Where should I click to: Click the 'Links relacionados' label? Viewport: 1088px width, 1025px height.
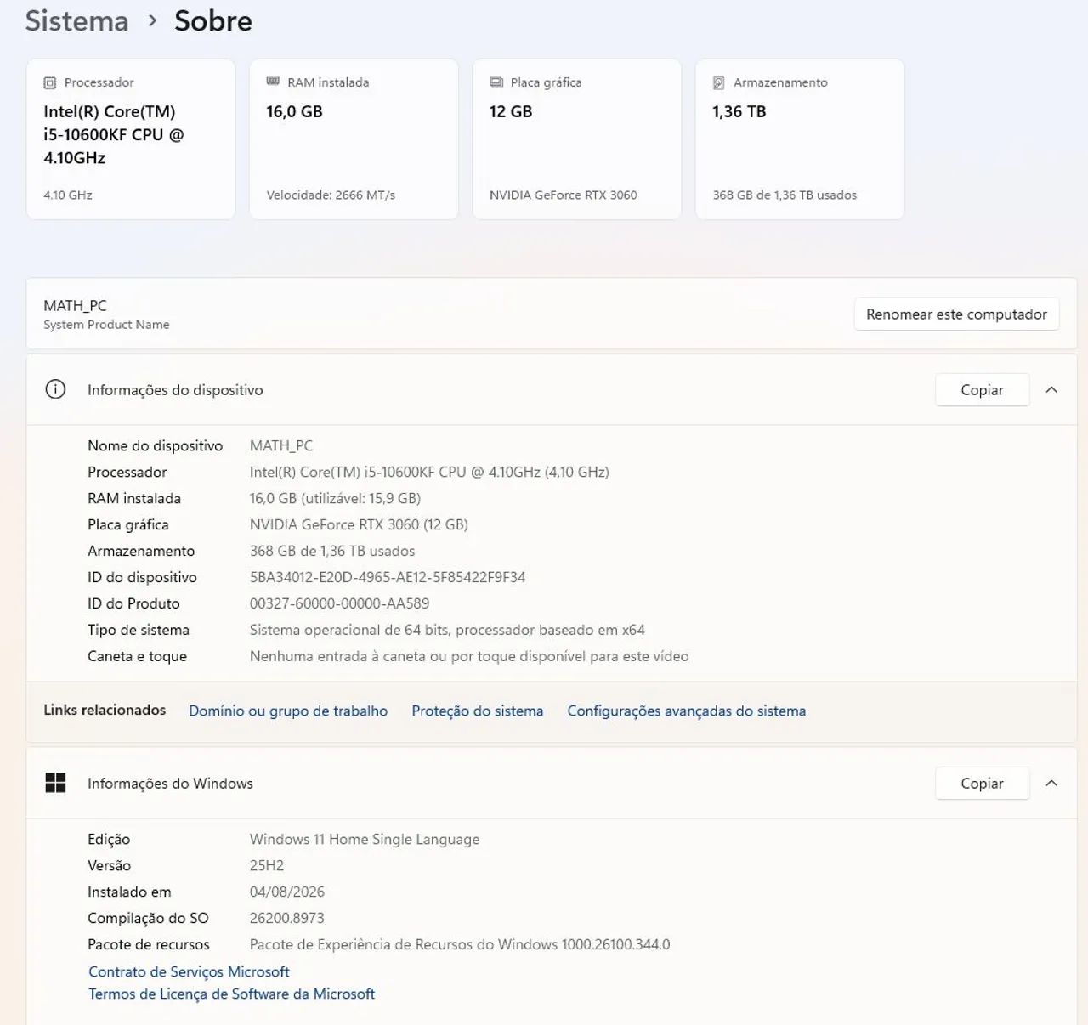click(105, 710)
